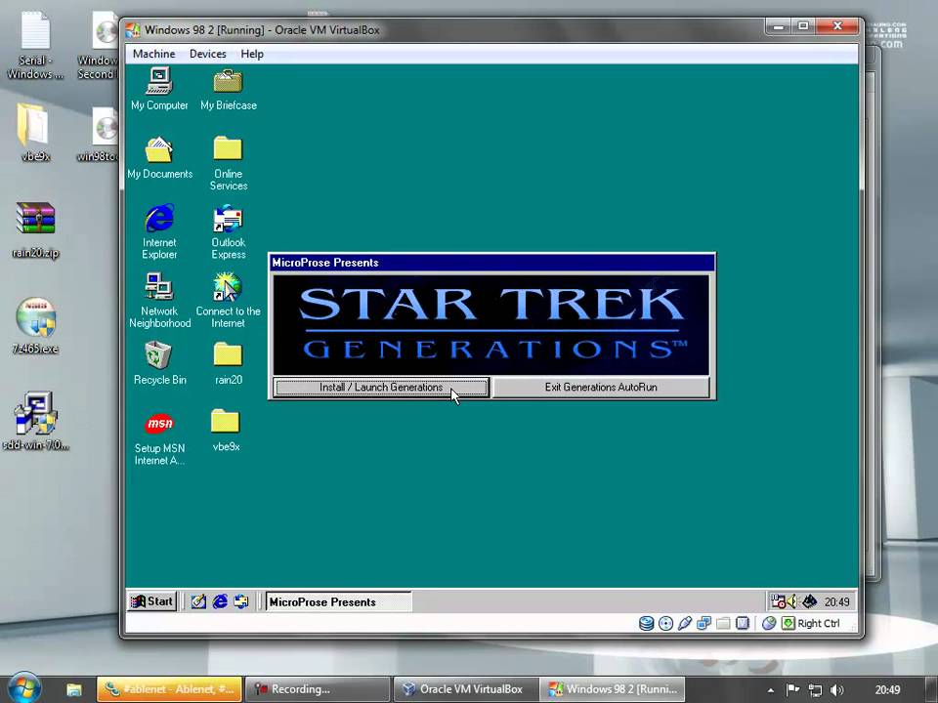Select Setup MSN Internet Access icon
Image resolution: width=938 pixels, height=703 pixels.
(159, 438)
